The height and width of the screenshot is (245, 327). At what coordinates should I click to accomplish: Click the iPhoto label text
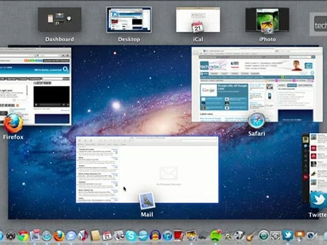pos(267,39)
